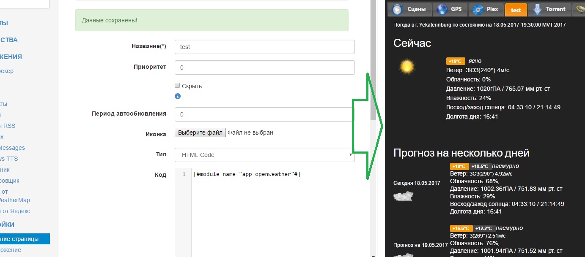The height and width of the screenshot is (257, 585).
Task: Open the от Яндекс sidebar link
Action: coord(15,211)
